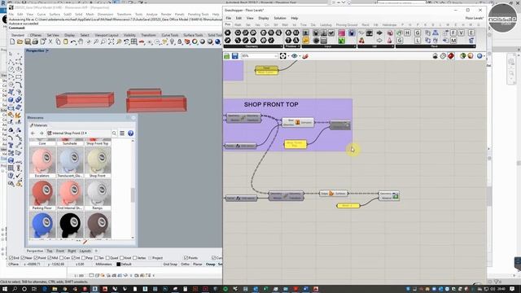The image size is (521, 293).
Task: Click the red preview-off sphere icon in Grasshopper
Action: pos(451,56)
